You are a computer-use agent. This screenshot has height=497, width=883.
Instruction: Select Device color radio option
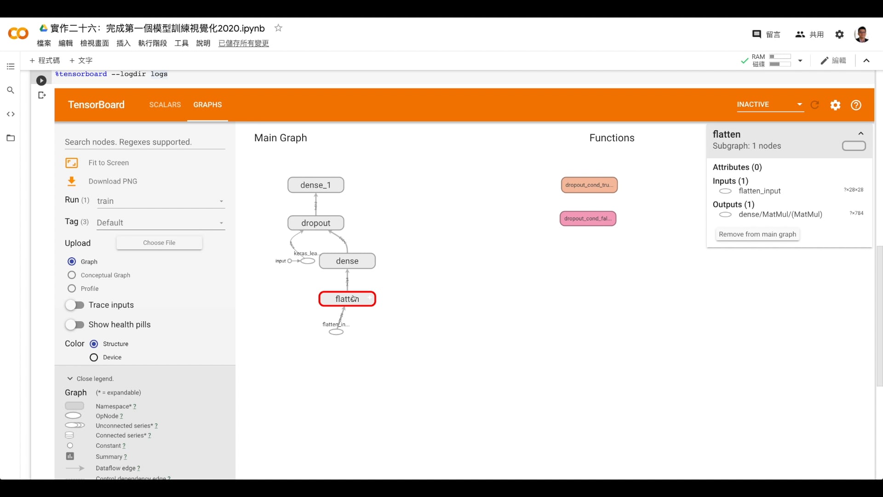coord(94,358)
